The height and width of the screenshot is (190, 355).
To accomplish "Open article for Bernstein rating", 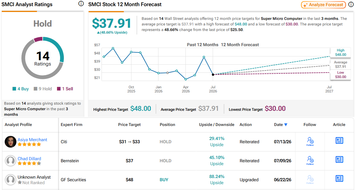I will point(339,160).
